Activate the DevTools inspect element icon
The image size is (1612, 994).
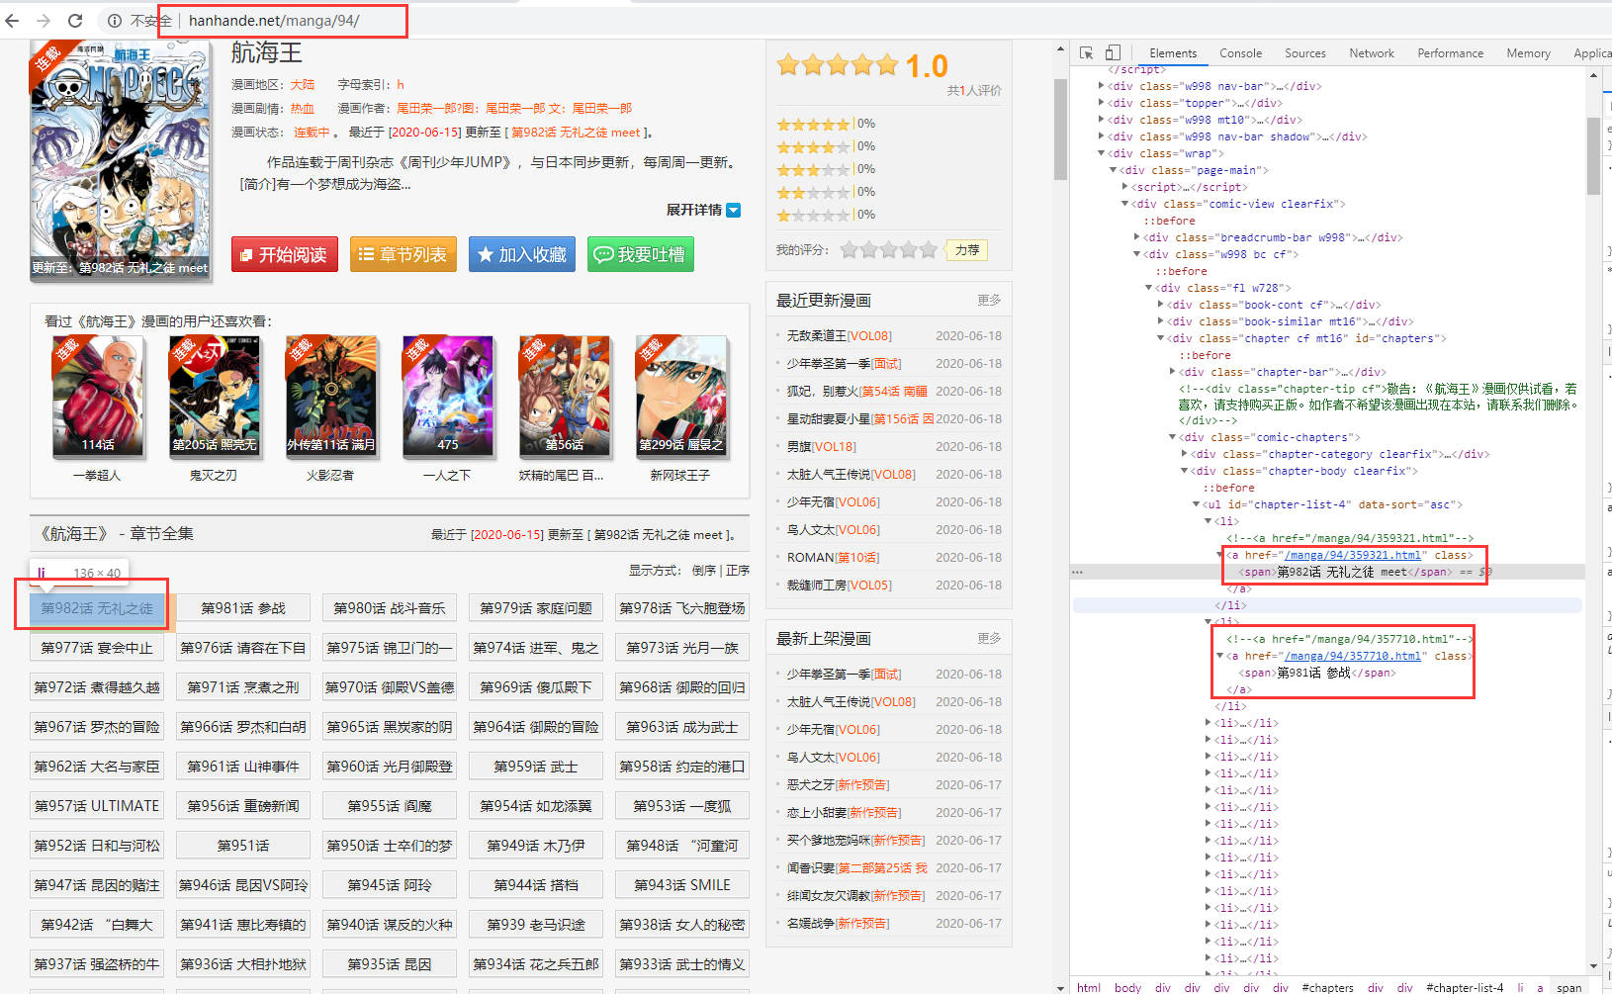(x=1087, y=52)
